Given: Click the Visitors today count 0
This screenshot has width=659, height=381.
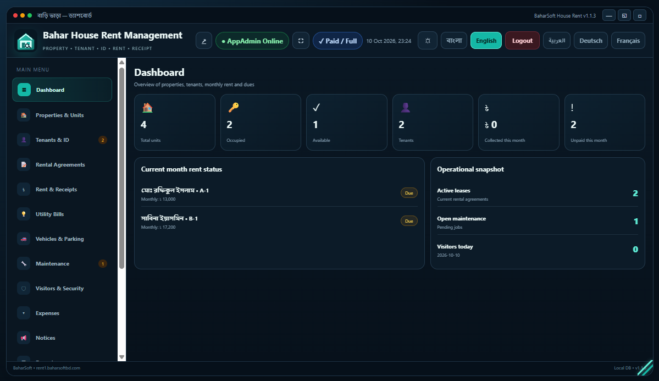Looking at the screenshot, I should coord(635,250).
